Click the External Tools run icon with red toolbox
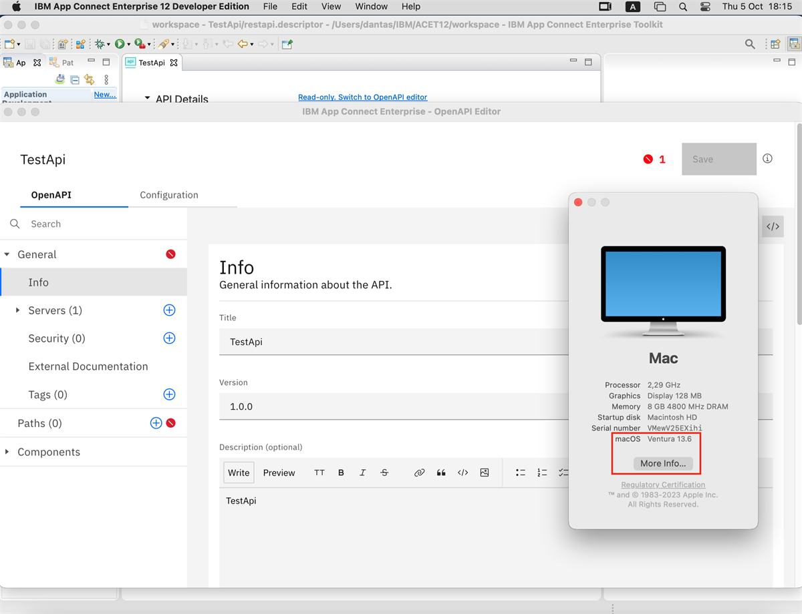This screenshot has width=802, height=614. [140, 44]
